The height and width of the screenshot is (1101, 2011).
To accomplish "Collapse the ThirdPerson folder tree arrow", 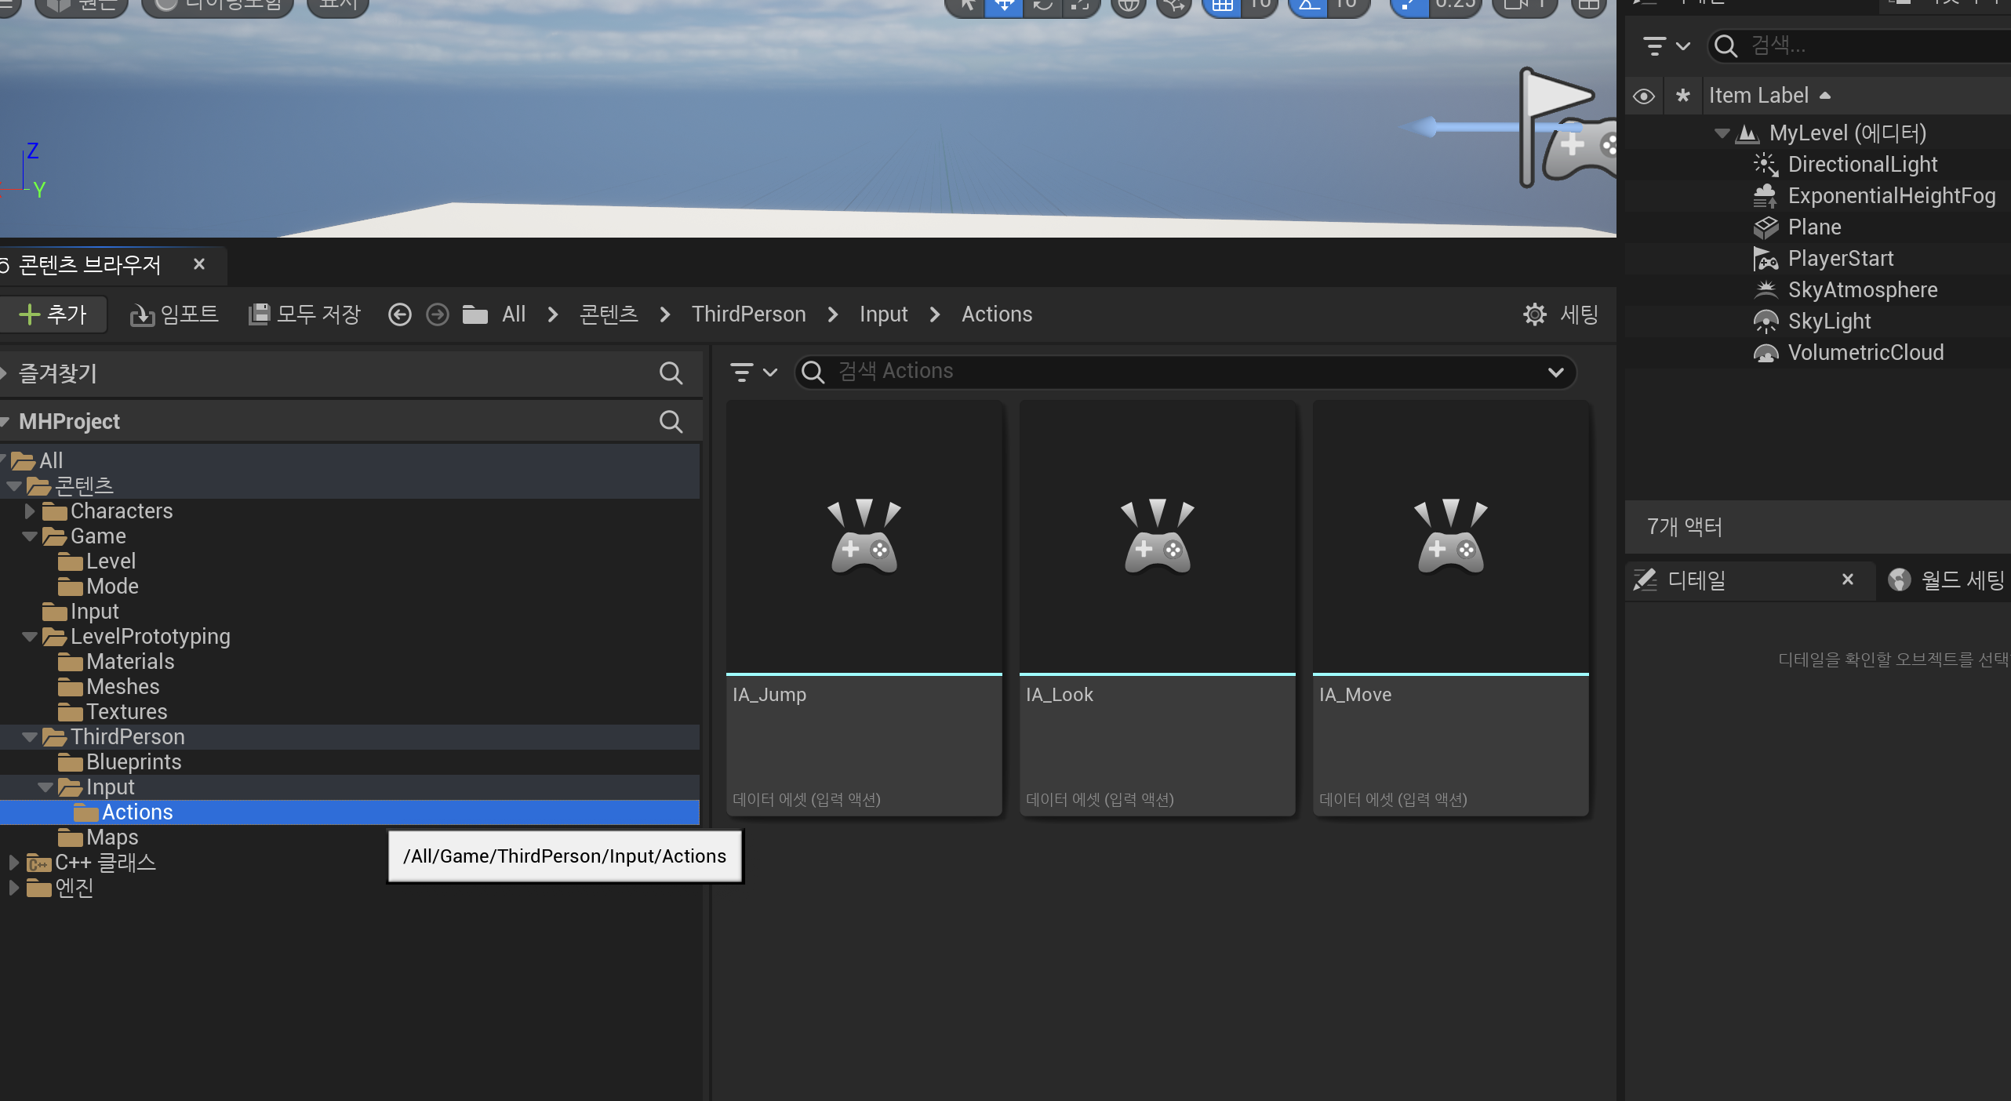I will coord(30,737).
